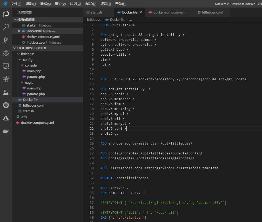Switch to the docker-compose.yaml tab

point(170,12)
